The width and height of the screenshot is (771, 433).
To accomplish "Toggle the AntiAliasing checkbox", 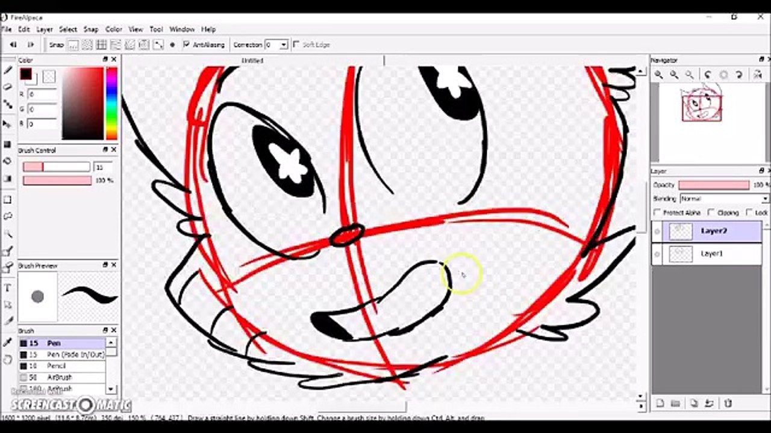I will click(x=187, y=45).
